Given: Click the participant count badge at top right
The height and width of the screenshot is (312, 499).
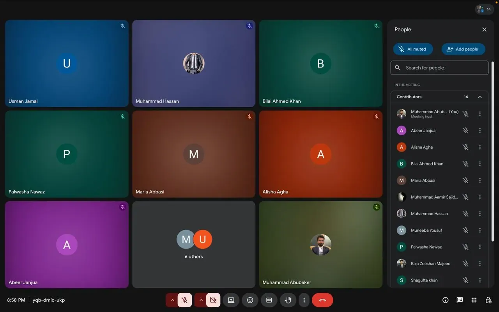Looking at the screenshot, I should point(484,9).
